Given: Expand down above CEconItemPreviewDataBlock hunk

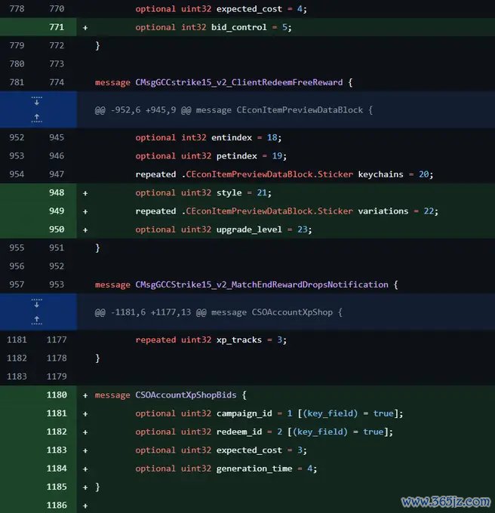Looking at the screenshot, I should coord(37,101).
